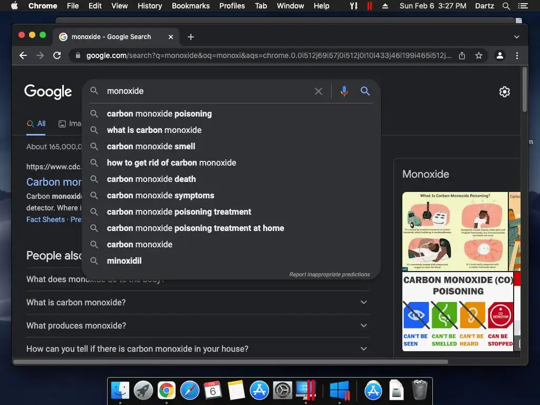Click the browser forward arrow
The width and height of the screenshot is (540, 405).
coord(40,55)
